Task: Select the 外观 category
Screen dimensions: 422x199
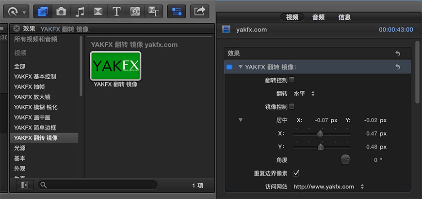Action: tap(20, 169)
